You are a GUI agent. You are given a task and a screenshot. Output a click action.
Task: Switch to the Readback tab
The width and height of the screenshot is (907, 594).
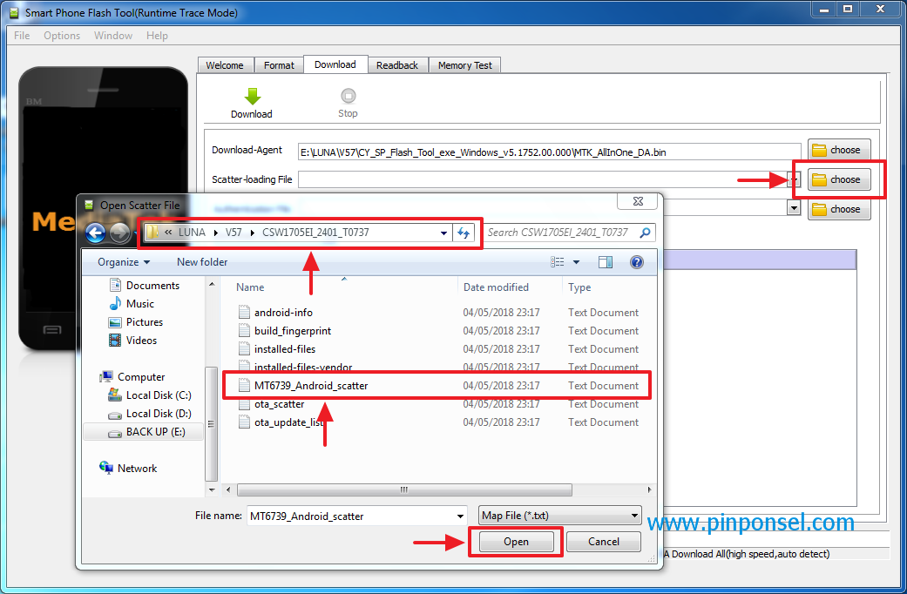click(397, 65)
